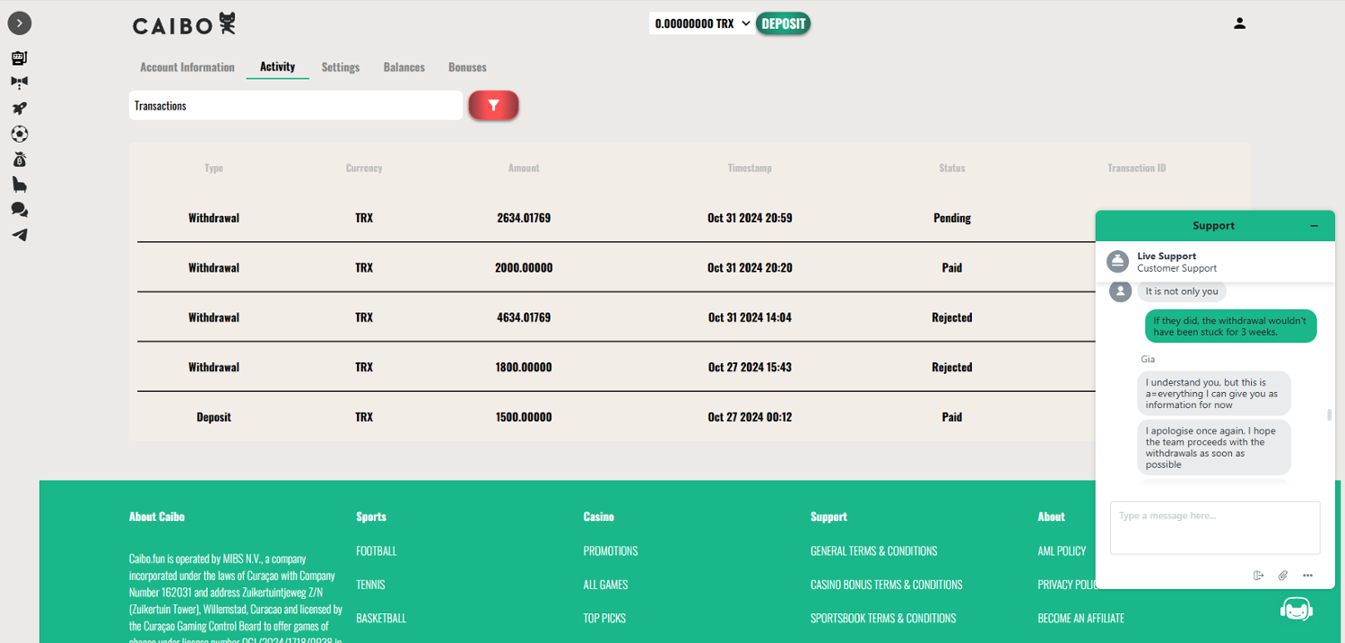Open the Transactions type dropdown

295,106
